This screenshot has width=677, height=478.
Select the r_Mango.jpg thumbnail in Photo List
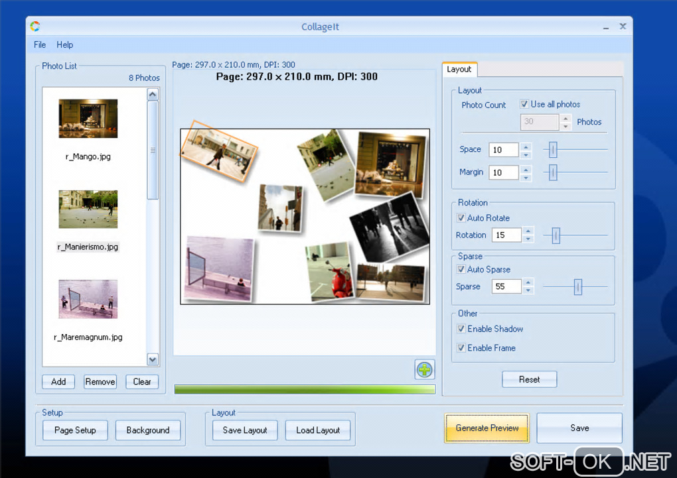88,119
